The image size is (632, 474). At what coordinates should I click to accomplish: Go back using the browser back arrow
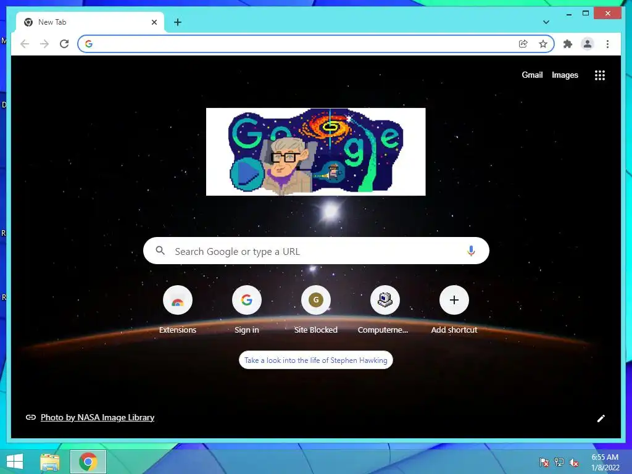(25, 44)
